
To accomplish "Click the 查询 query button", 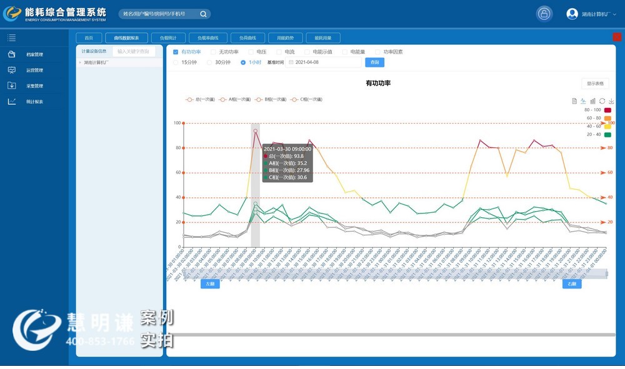I will (x=374, y=62).
